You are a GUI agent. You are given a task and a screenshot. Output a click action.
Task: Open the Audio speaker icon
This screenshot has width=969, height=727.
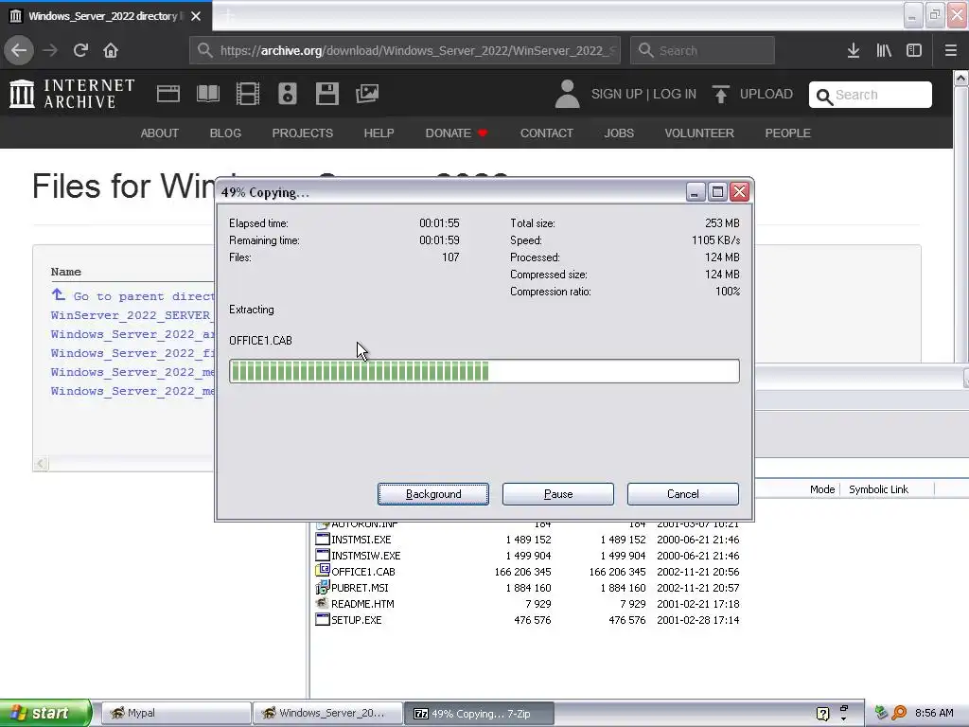tap(288, 94)
